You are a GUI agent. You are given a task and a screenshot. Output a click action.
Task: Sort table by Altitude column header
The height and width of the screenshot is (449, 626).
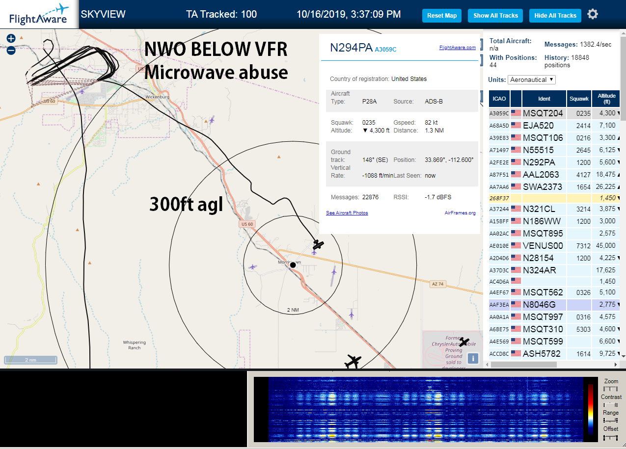coord(607,99)
